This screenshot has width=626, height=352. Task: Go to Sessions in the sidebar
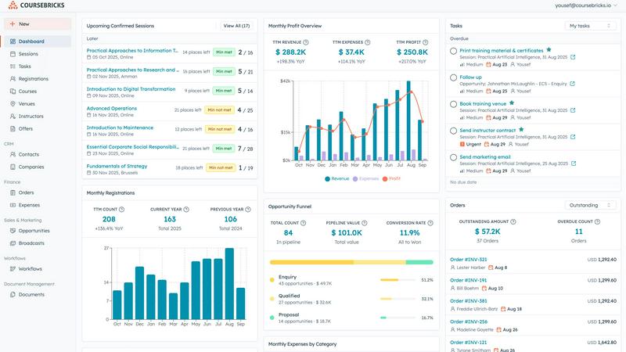pyautogui.click(x=28, y=54)
